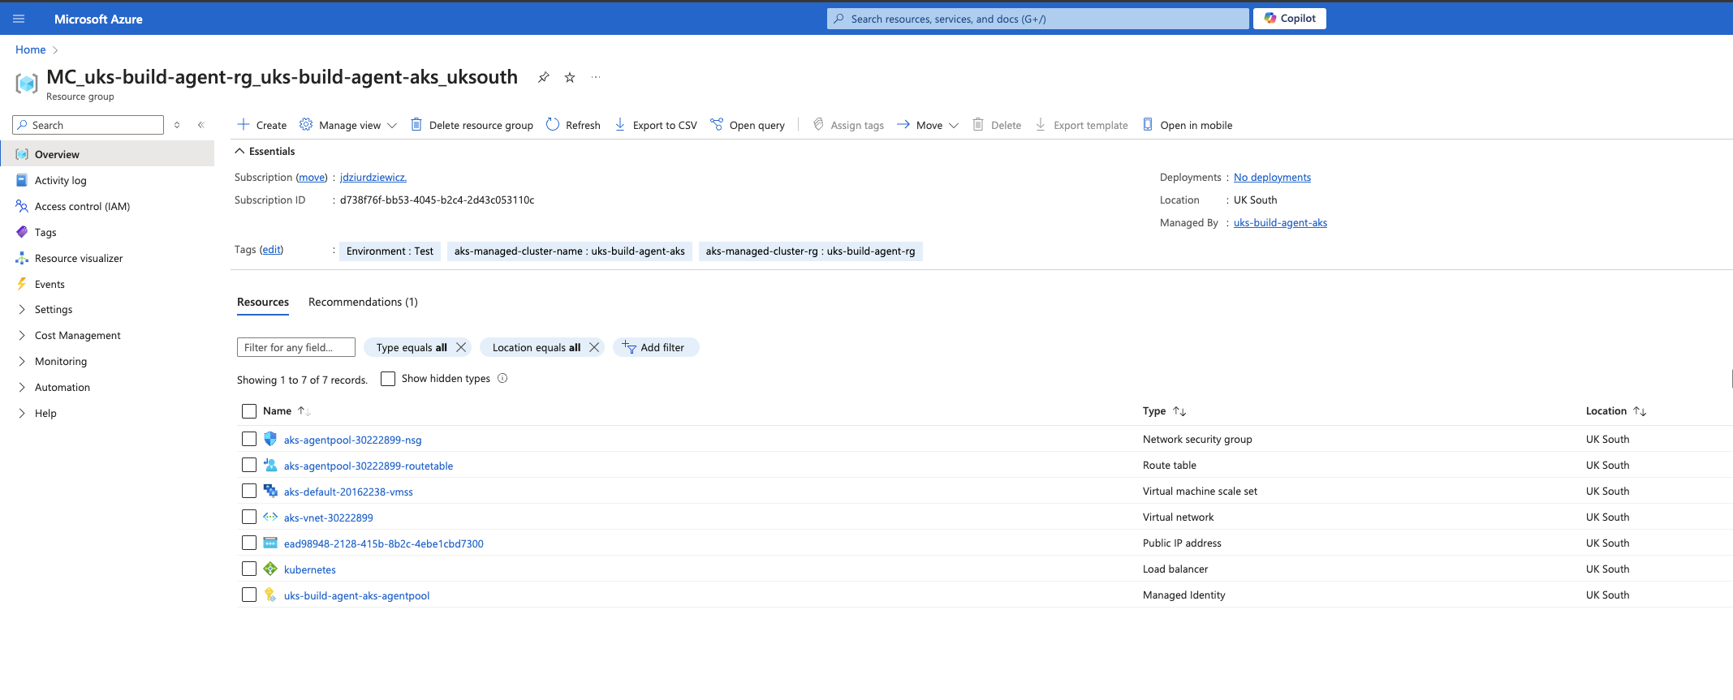The height and width of the screenshot is (700, 1733).
Task: Expand the Cost Management section
Action: pyautogui.click(x=22, y=335)
